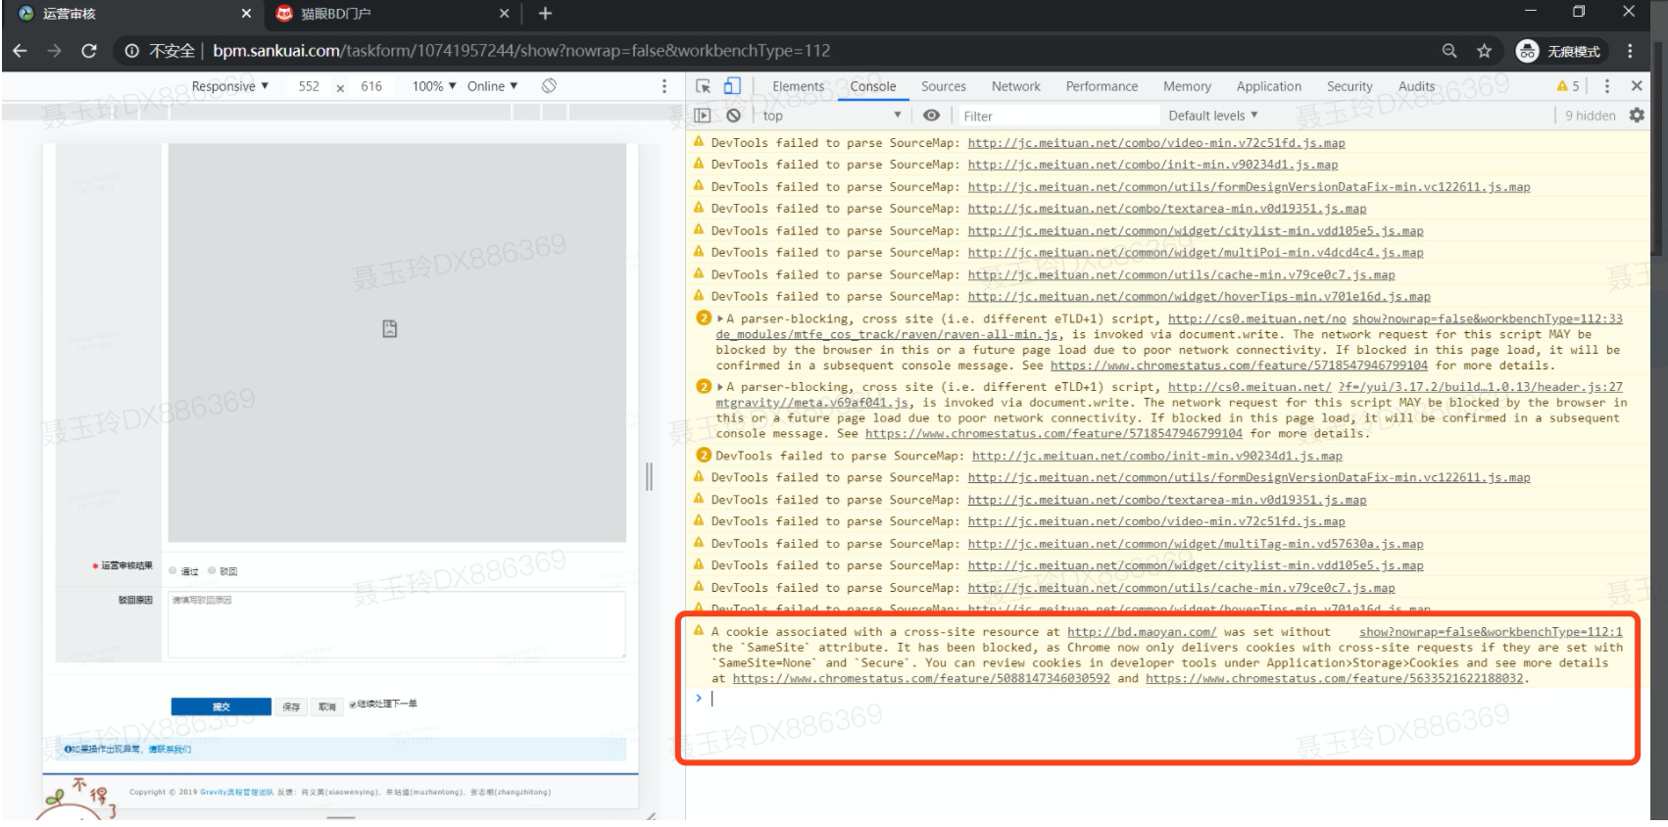Click the broken image placeholder icon

[390, 329]
